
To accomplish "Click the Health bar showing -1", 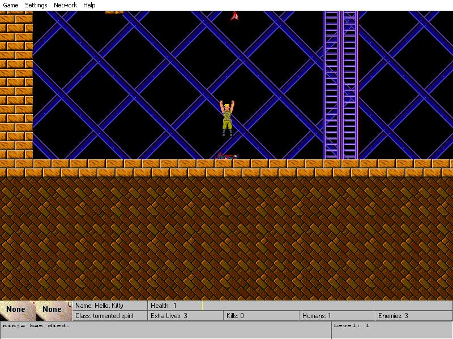I will click(x=300, y=306).
